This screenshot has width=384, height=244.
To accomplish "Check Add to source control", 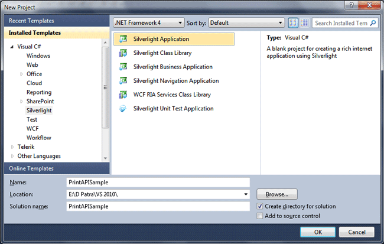I will (260, 216).
